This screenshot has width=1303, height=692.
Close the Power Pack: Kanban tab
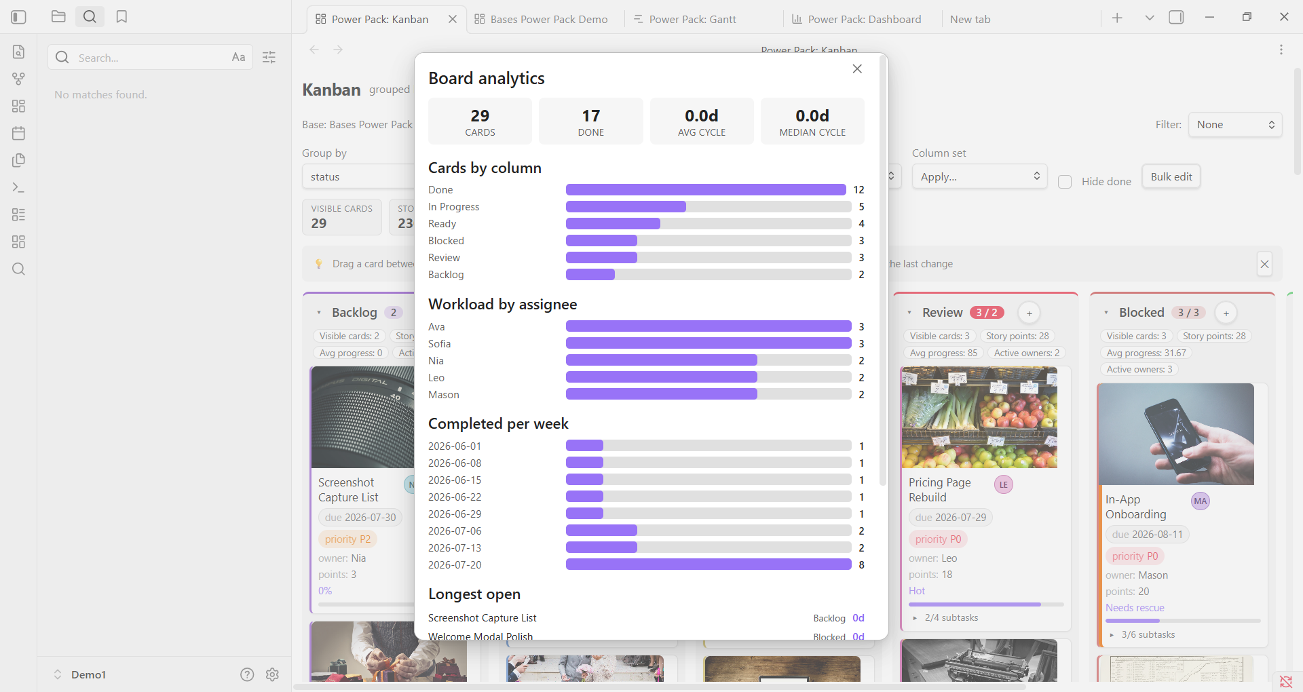click(x=453, y=19)
